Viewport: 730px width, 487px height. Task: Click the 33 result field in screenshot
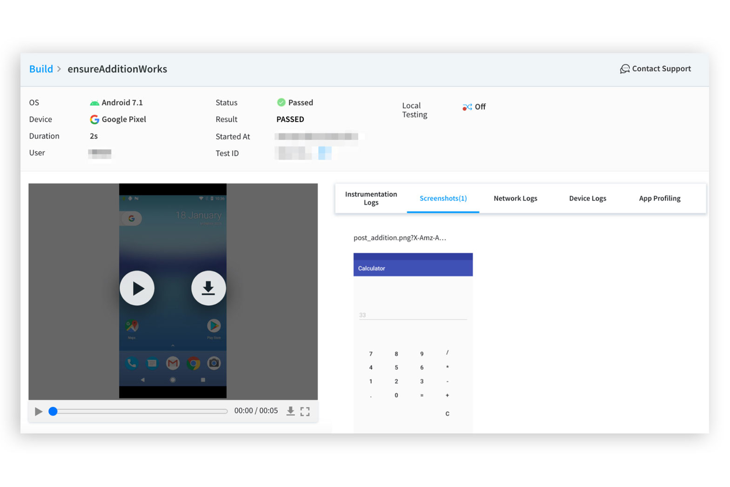pyautogui.click(x=413, y=315)
